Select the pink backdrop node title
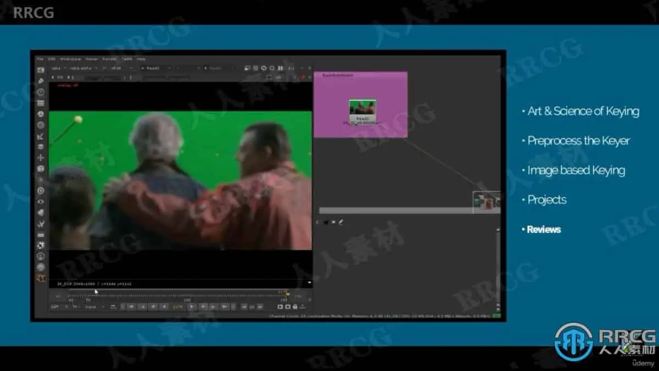The image size is (659, 371). [x=338, y=75]
